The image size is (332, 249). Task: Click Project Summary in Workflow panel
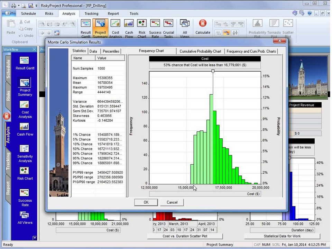pyautogui.click(x=25, y=87)
